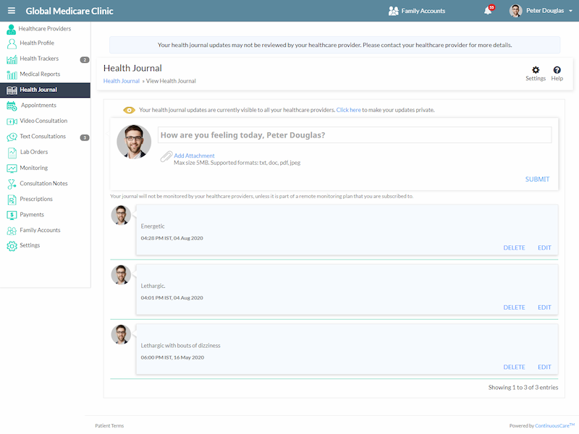Click the paperclip attachment icon
This screenshot has height=434, width=579.
pyautogui.click(x=166, y=156)
